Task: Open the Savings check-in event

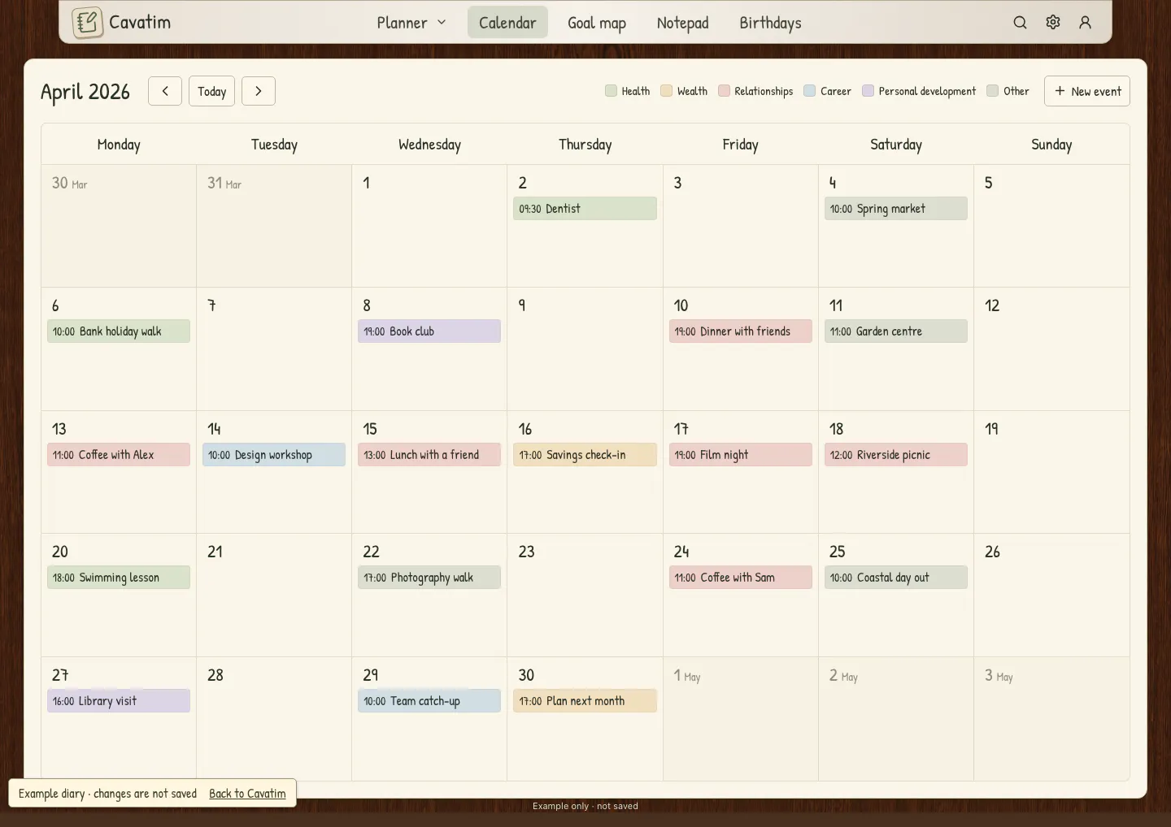Action: pyautogui.click(x=585, y=455)
